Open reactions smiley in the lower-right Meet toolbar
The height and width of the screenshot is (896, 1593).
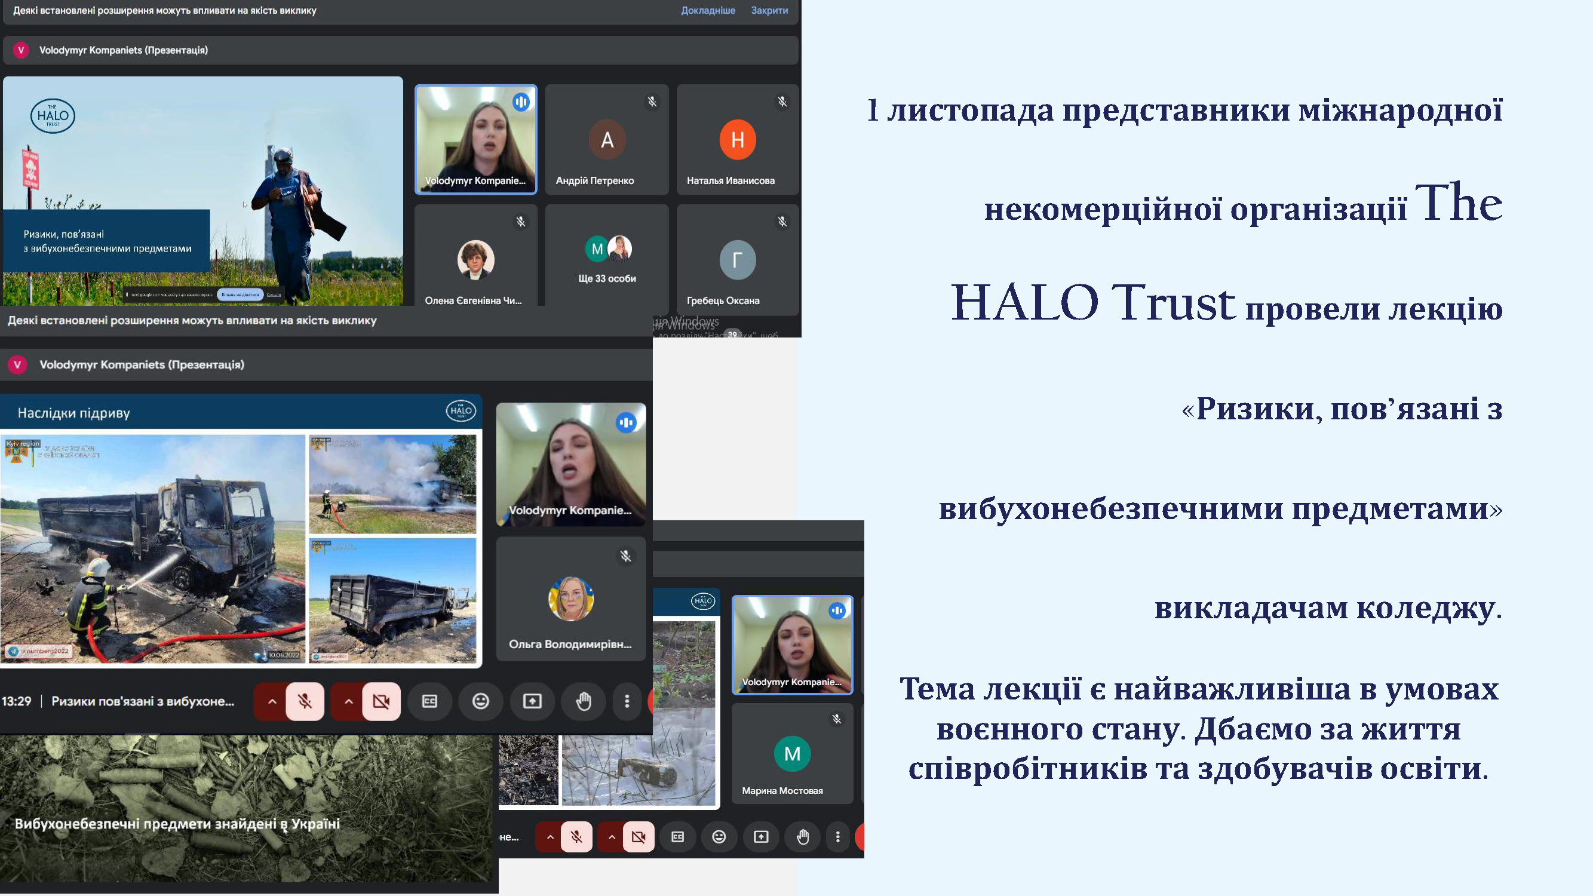pos(719,837)
